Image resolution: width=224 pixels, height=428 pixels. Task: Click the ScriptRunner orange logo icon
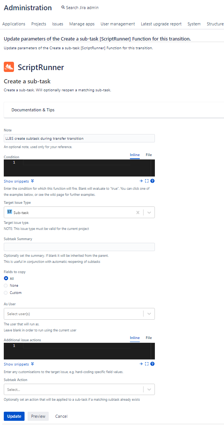click(9, 67)
